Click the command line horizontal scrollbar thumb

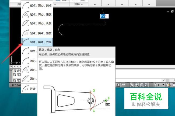pos(167,80)
